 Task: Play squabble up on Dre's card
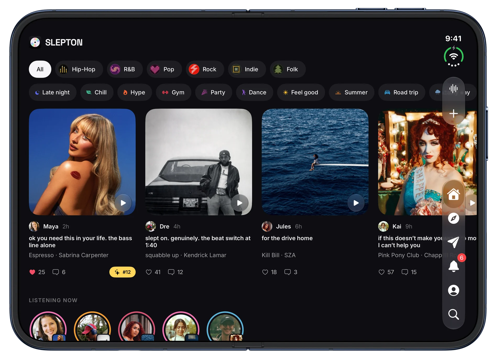tap(240, 203)
